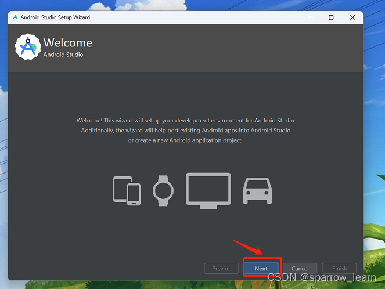
Task: Click the car Automotive icon
Action: pos(257,190)
